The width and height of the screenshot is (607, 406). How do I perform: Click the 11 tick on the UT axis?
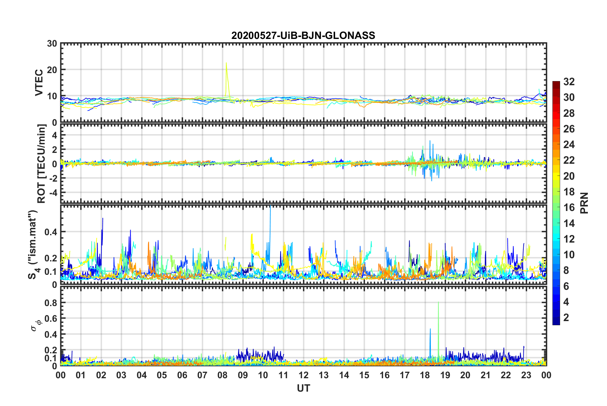click(283, 375)
